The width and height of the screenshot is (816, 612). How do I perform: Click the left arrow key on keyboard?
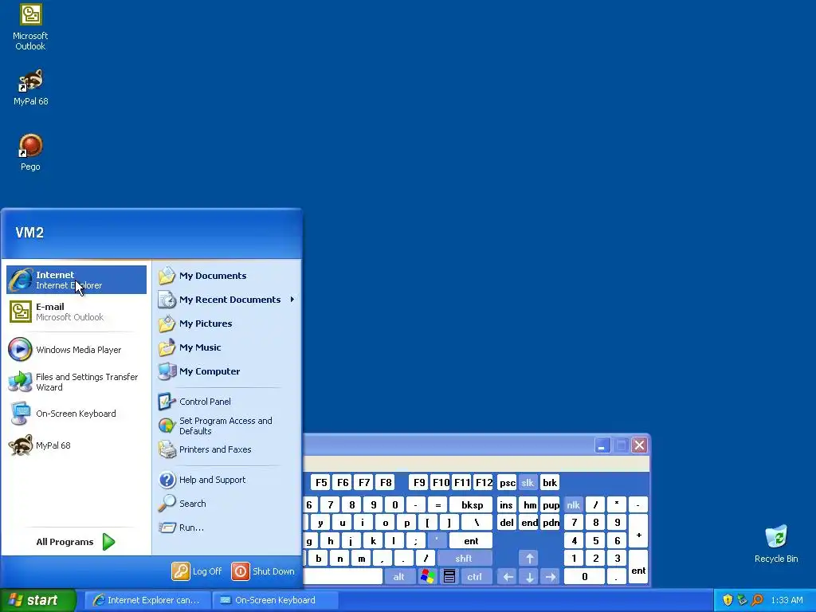point(508,577)
